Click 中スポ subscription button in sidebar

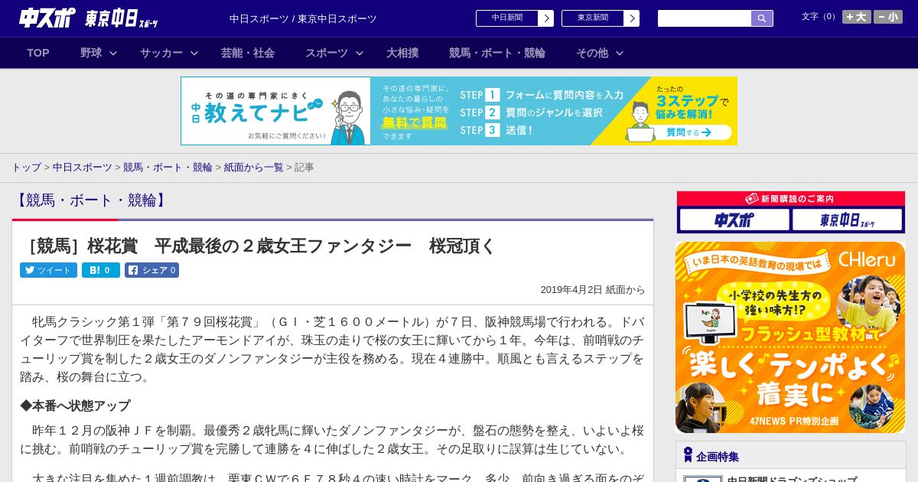point(734,220)
